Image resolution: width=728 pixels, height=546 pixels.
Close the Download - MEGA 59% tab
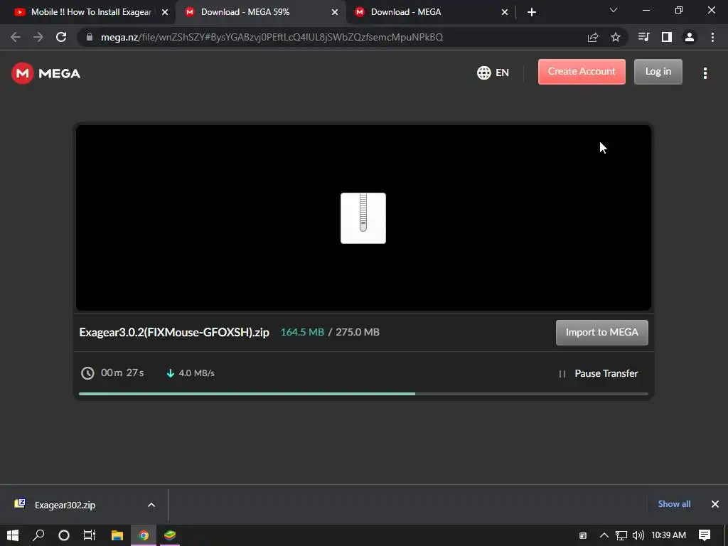tap(335, 12)
